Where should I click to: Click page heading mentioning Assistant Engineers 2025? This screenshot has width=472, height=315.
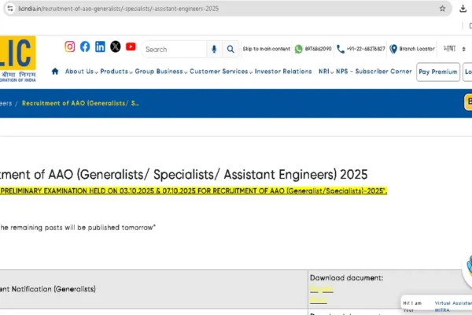point(183,175)
